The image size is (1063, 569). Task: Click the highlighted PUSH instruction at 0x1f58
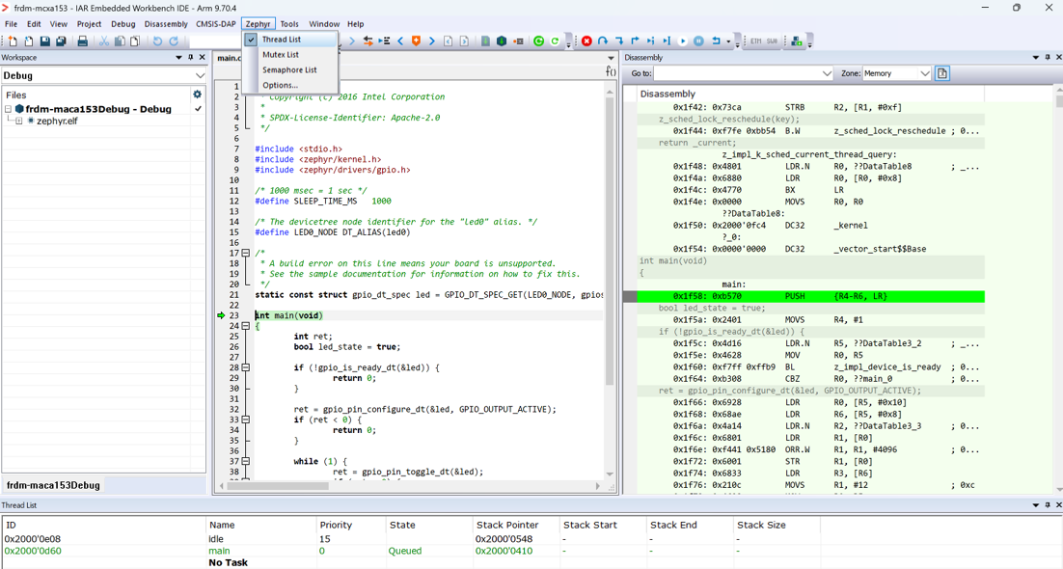[x=811, y=296]
